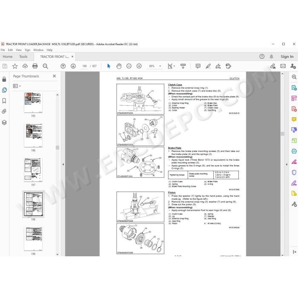
Task: Open the Window menu
Action: (x=38, y=50)
